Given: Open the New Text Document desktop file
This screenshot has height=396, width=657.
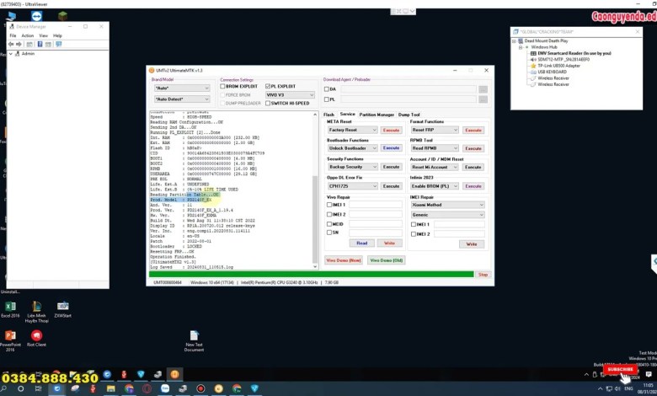Looking at the screenshot, I should pos(194,338).
